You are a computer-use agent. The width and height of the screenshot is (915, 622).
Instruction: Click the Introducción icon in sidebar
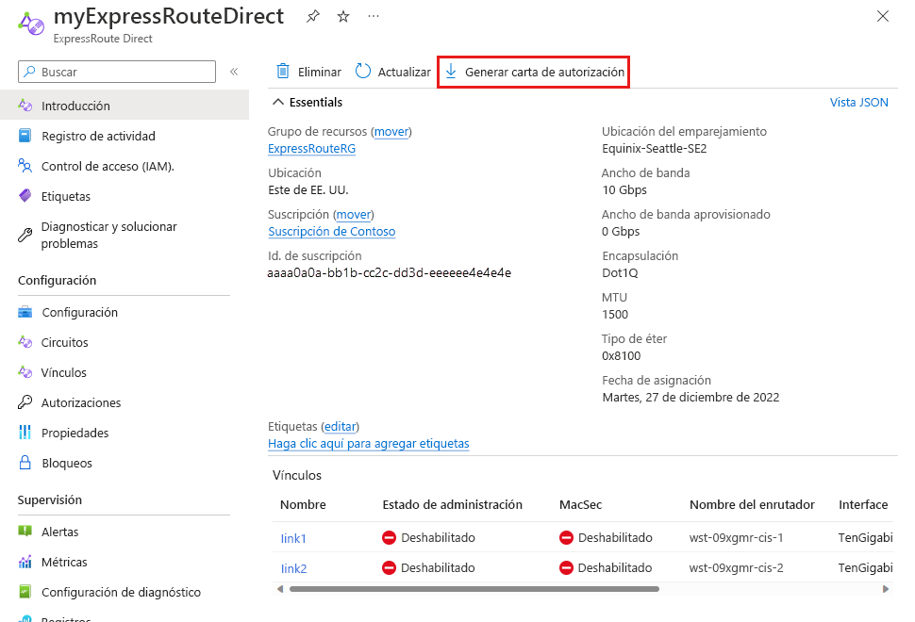25,106
